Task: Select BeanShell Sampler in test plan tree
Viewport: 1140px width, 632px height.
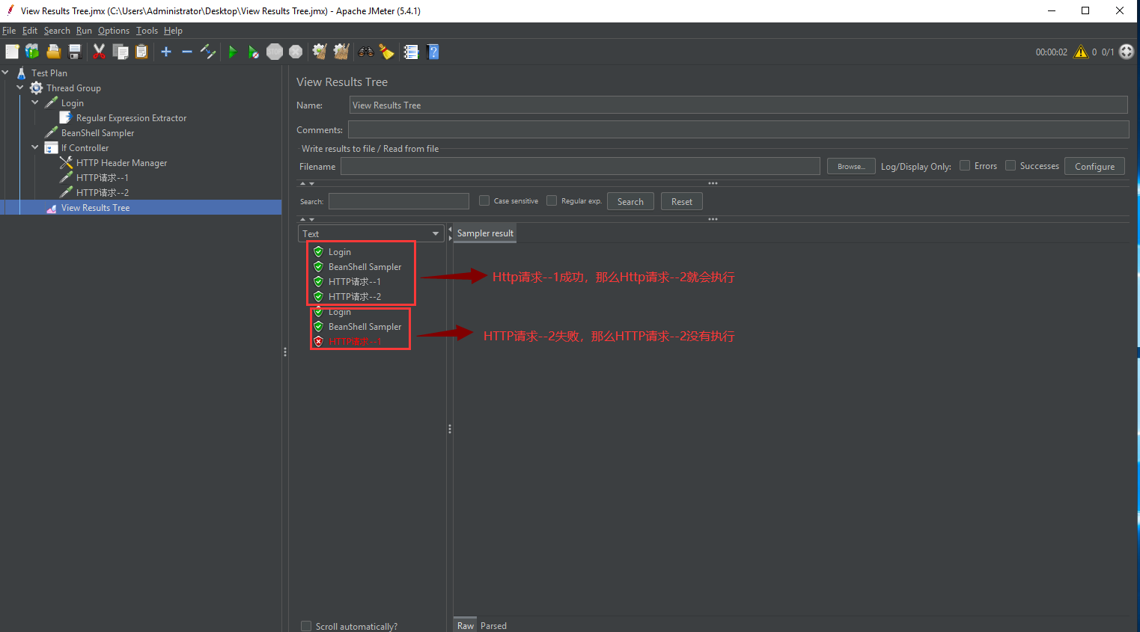Action: [x=97, y=133]
